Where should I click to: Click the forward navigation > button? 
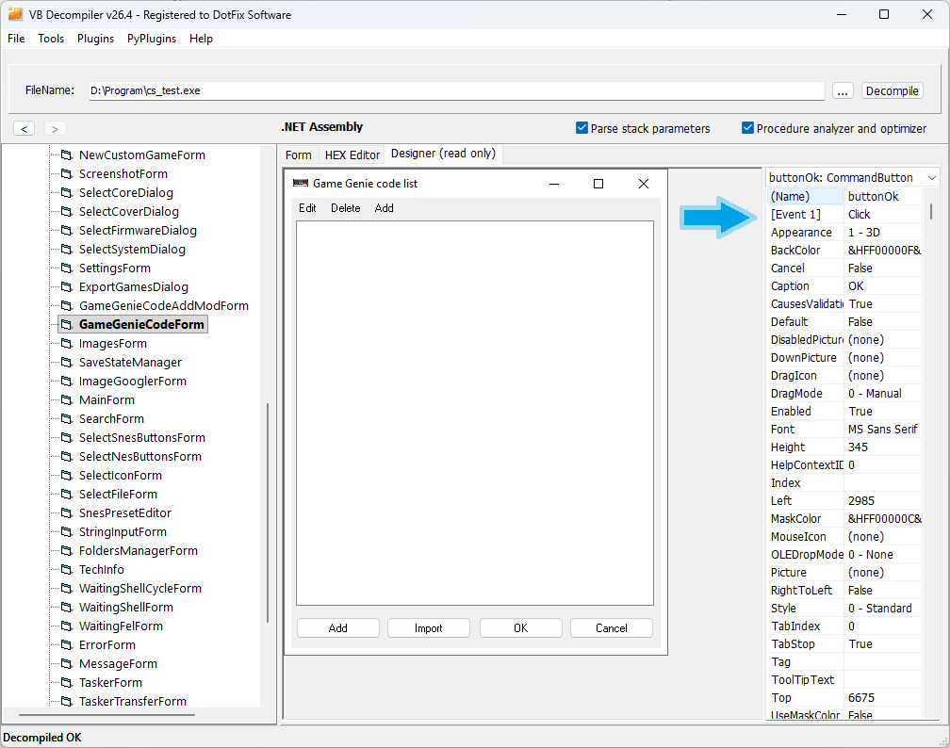pyautogui.click(x=55, y=128)
